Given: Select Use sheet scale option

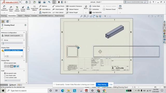Looking at the screenshot, I should pyautogui.click(x=5, y=75).
